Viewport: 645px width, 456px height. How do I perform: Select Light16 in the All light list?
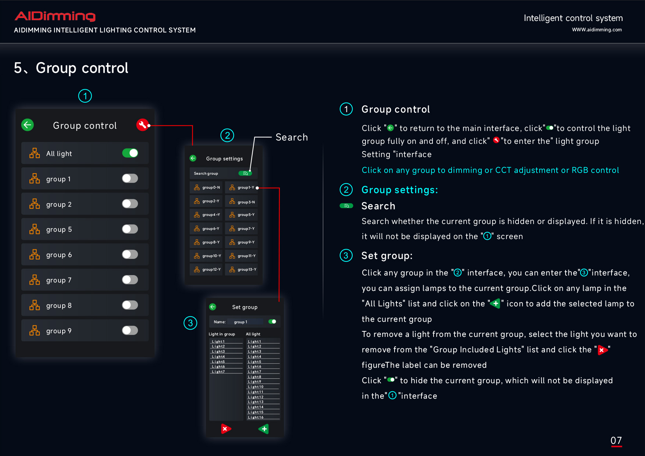click(256, 417)
